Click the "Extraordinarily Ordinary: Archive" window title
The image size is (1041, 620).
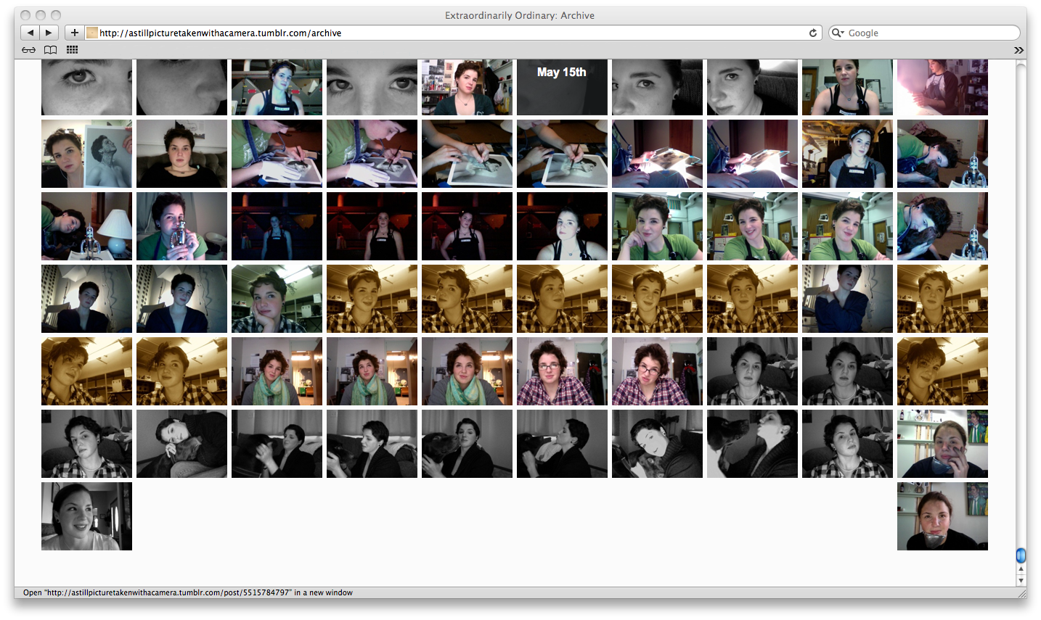(x=520, y=15)
